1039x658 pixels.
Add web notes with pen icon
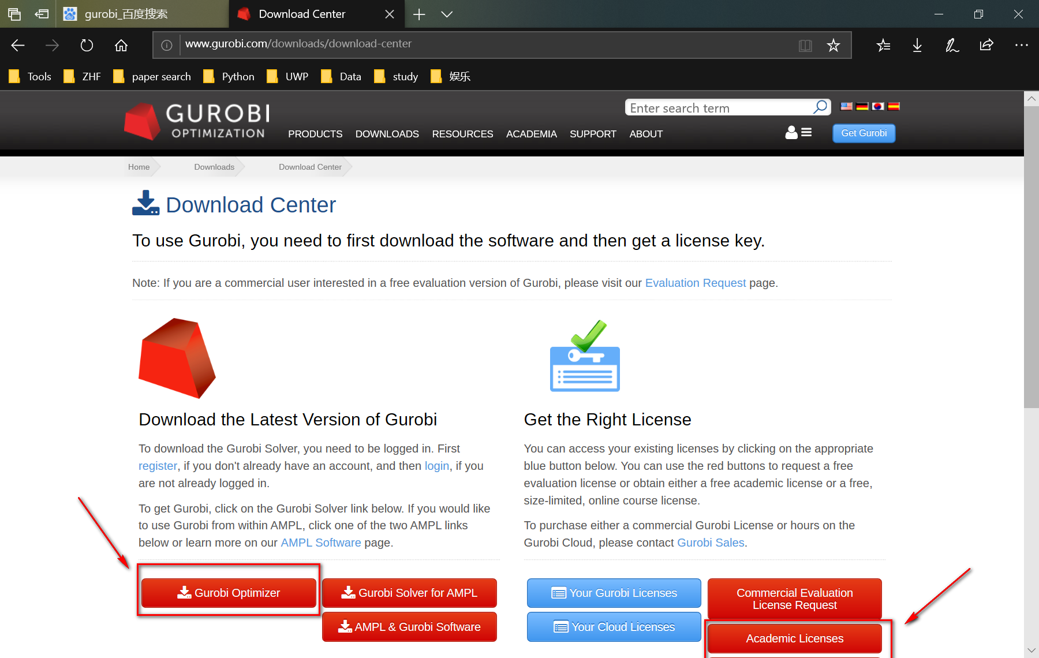click(952, 45)
